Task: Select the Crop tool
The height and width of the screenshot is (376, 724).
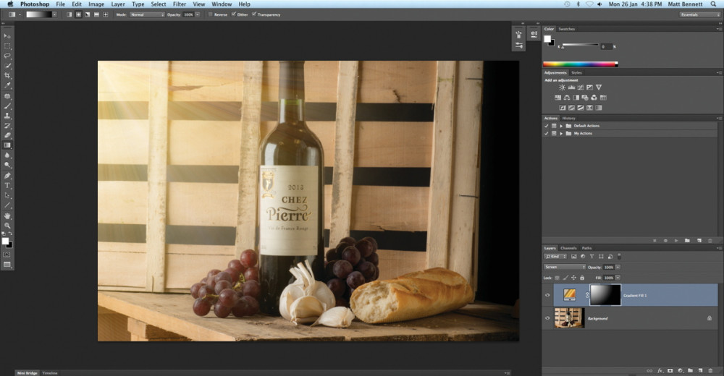Action: [x=7, y=76]
